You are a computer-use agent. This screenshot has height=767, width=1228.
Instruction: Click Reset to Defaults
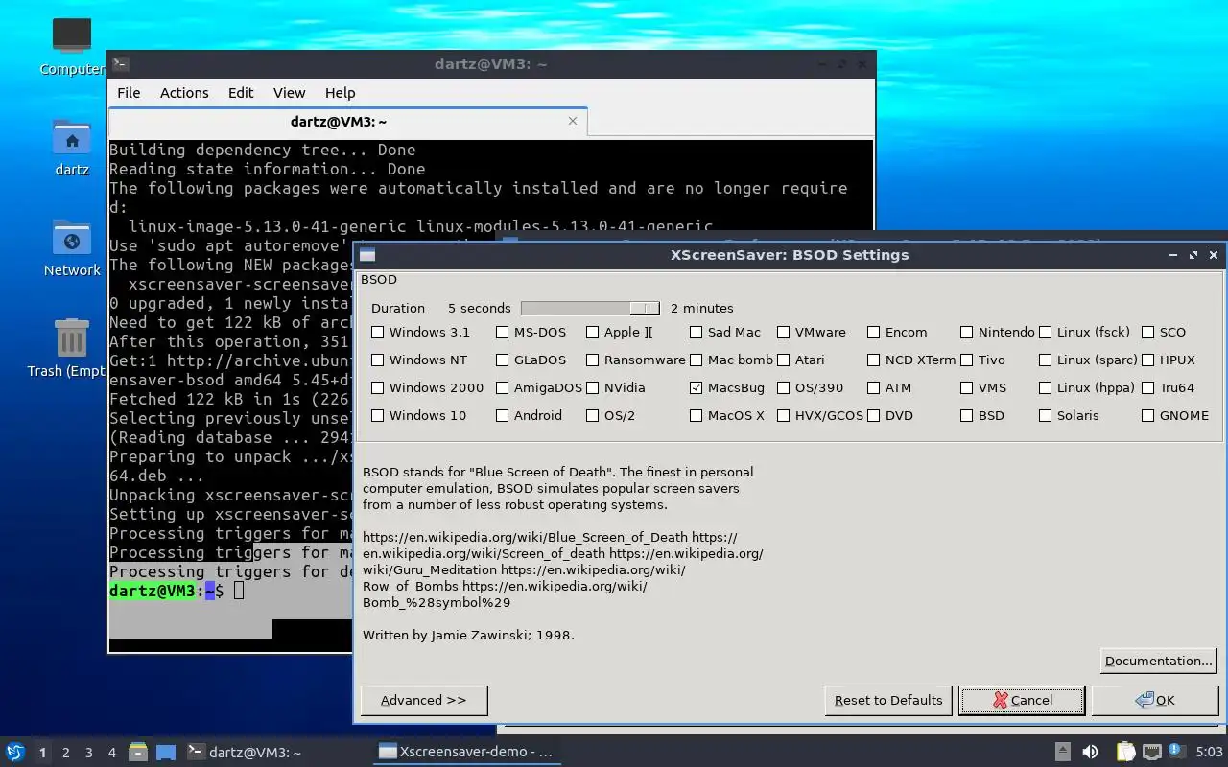[x=888, y=700]
